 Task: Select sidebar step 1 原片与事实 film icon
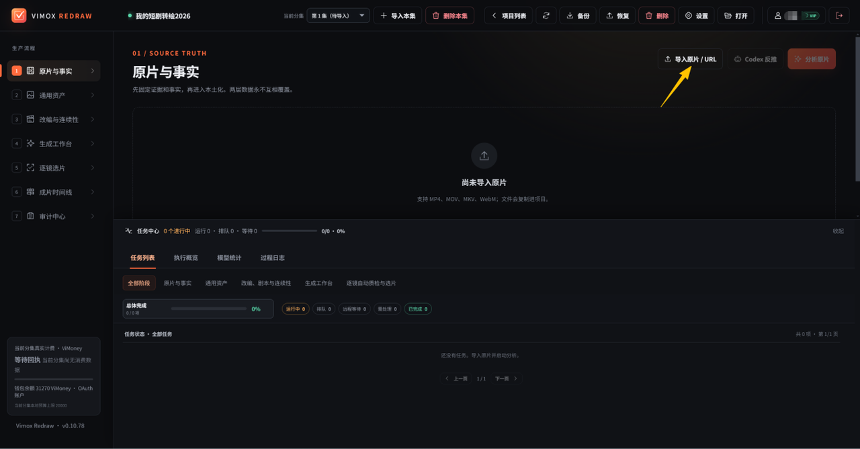click(30, 71)
